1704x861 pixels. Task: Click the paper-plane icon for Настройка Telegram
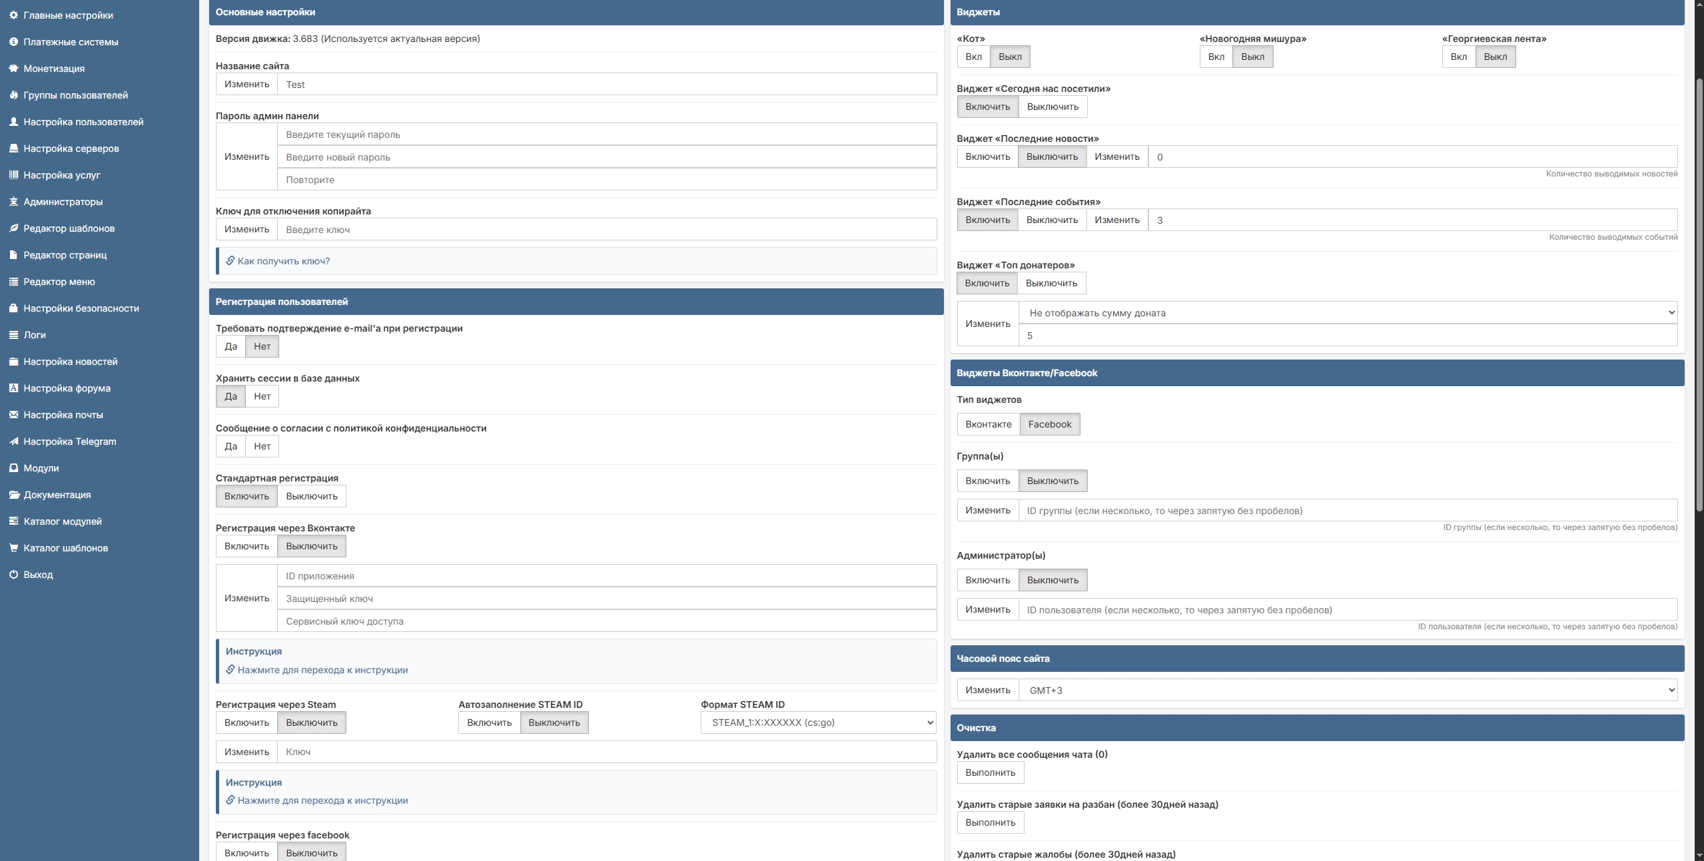pyautogui.click(x=13, y=441)
